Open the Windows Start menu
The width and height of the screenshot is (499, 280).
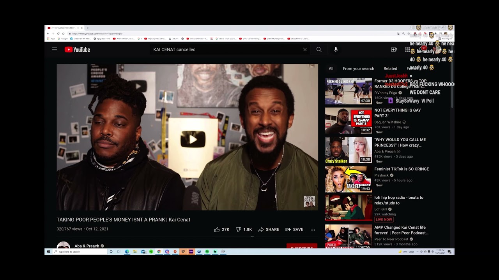[x=48, y=252]
